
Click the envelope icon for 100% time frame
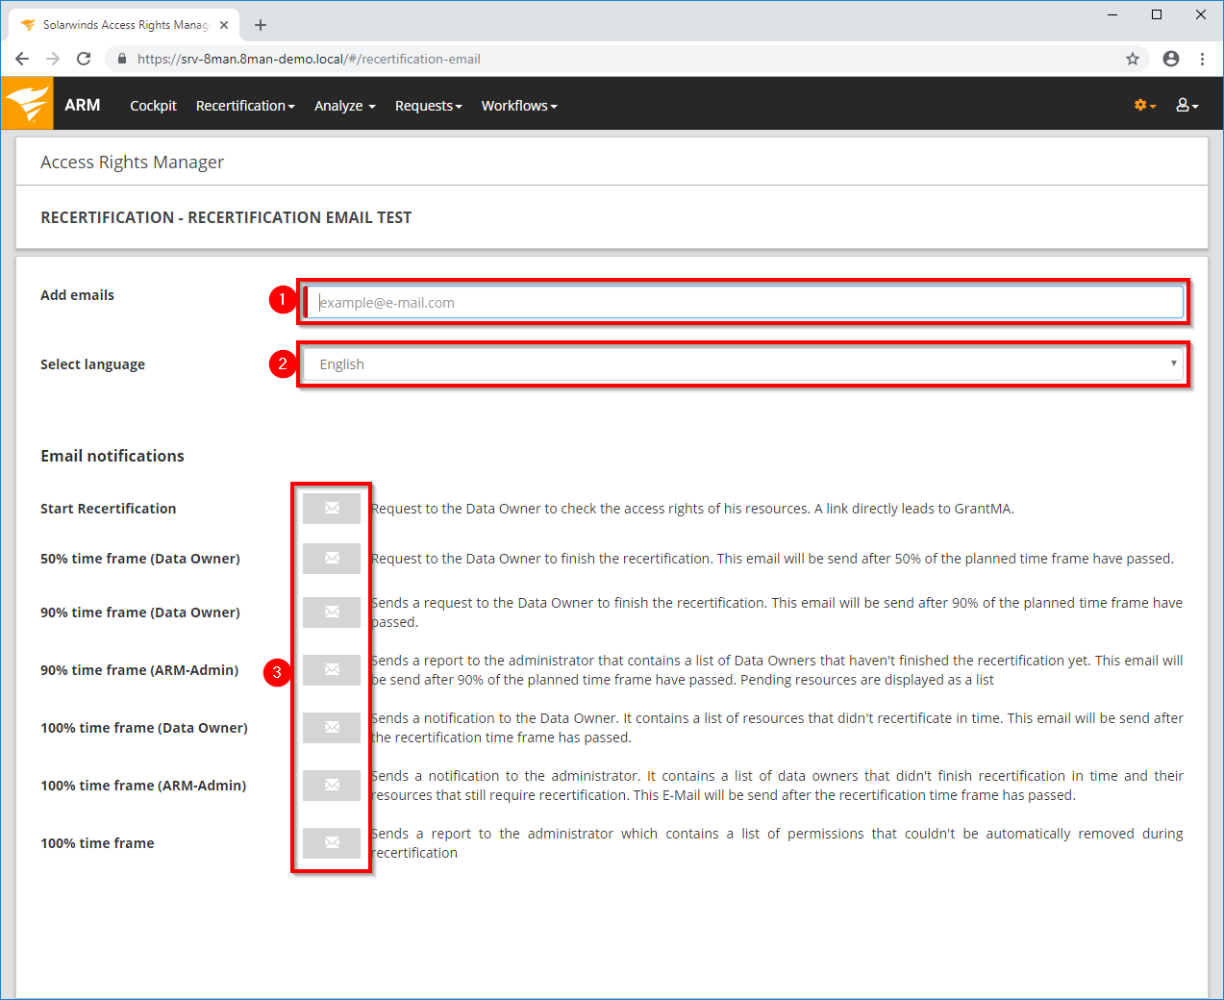(x=332, y=843)
